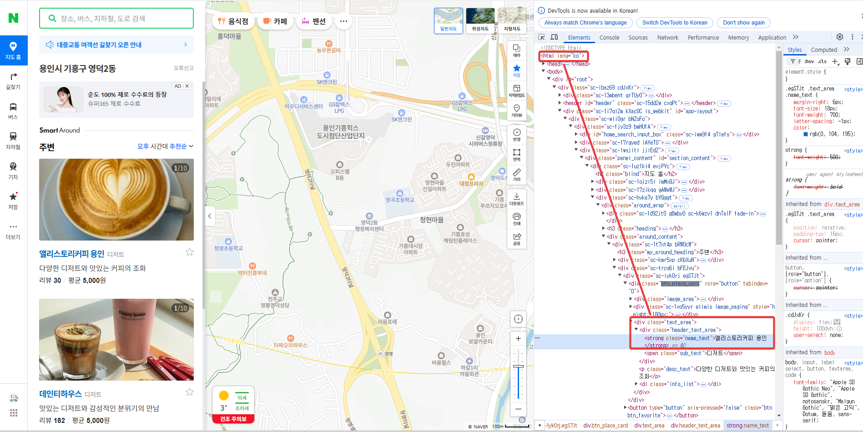Expand more map category chips

point(343,21)
